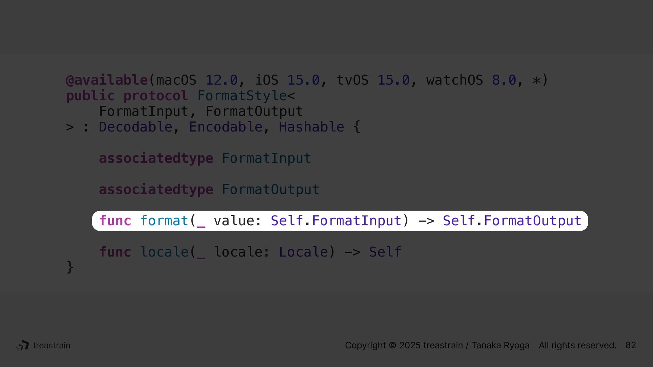Image resolution: width=653 pixels, height=367 pixels.
Task: Click the Decodable conformance
Action: 135,127
